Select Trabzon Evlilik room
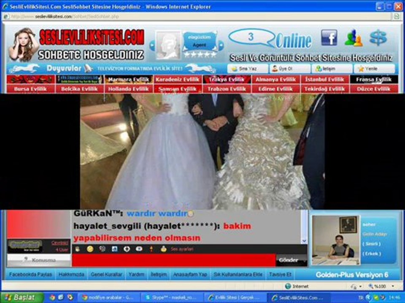Screen dimensions: 405x303 pyautogui.click(x=227, y=89)
